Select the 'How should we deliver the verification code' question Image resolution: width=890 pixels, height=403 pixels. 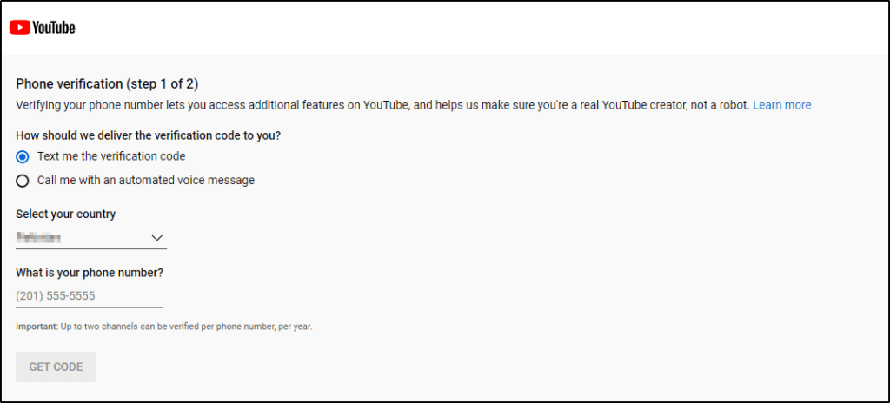tap(149, 136)
